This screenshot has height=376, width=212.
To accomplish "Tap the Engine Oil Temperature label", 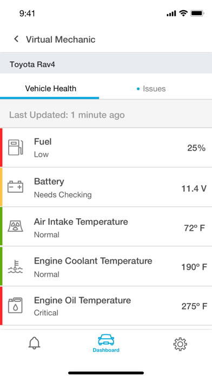I will [82, 300].
